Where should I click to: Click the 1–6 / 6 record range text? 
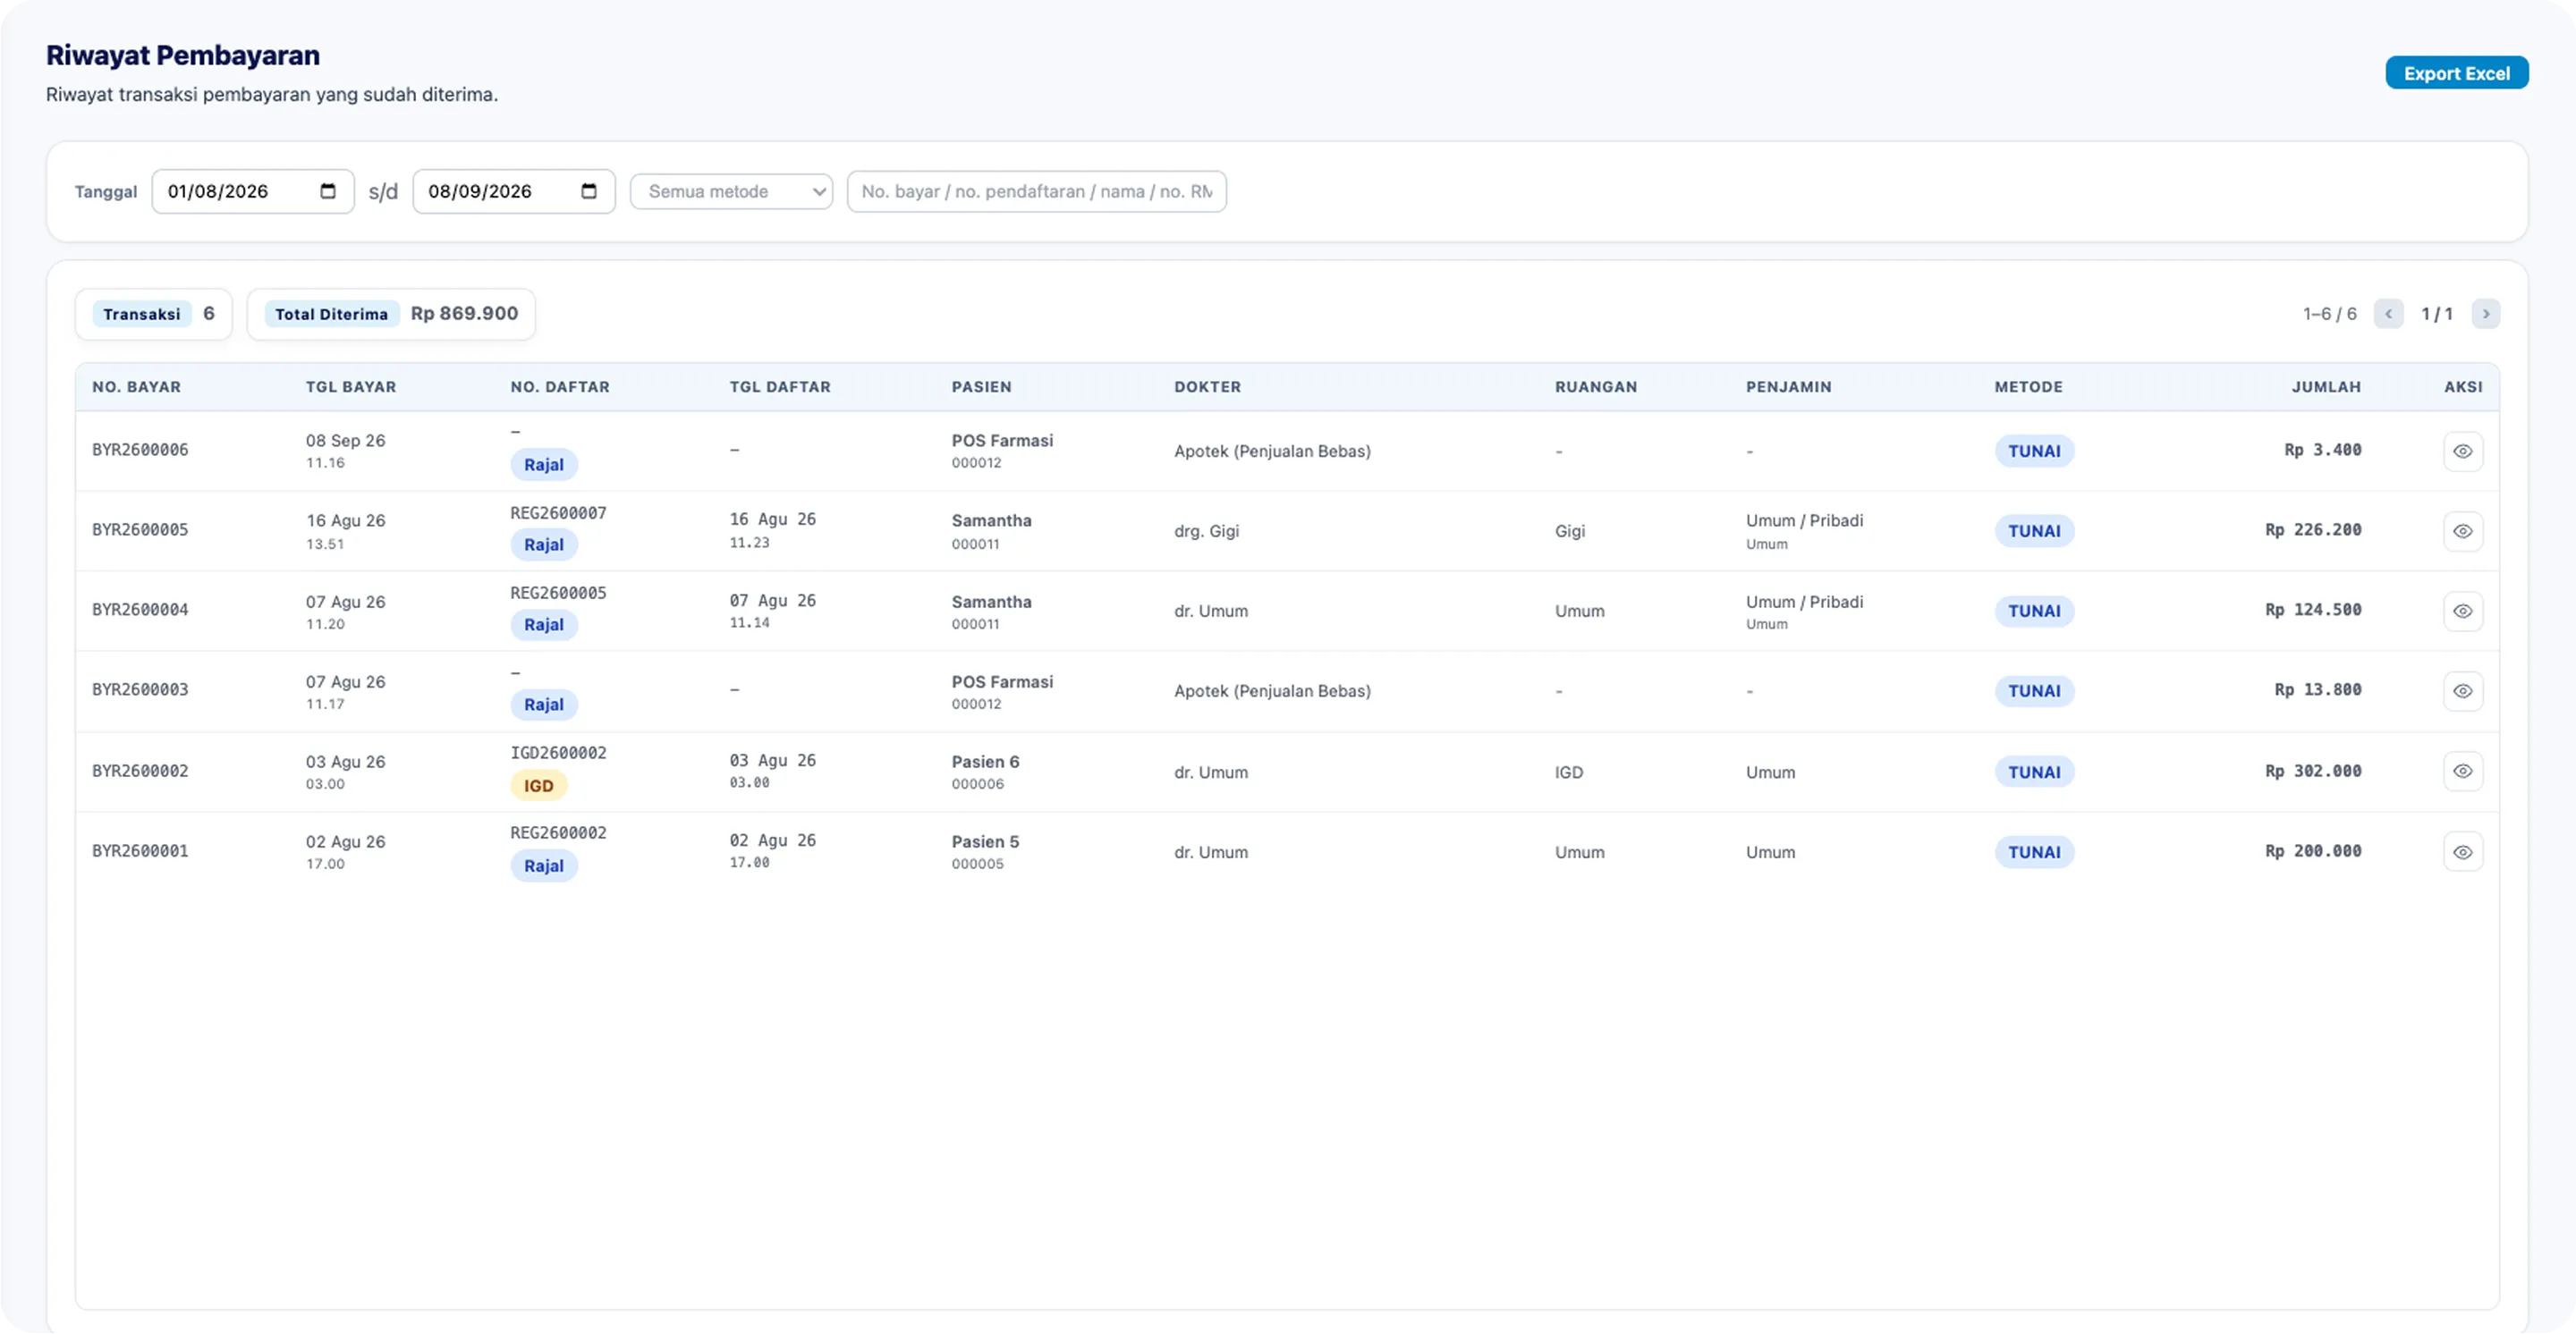pyautogui.click(x=2329, y=314)
